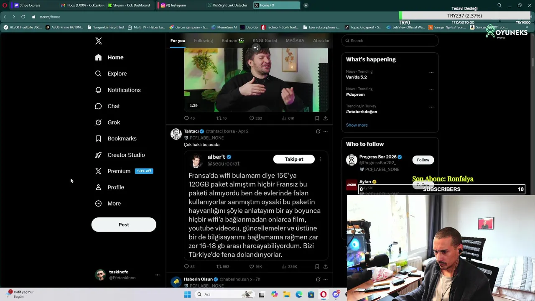Open the @securocrat quoted profile

(x=223, y=163)
